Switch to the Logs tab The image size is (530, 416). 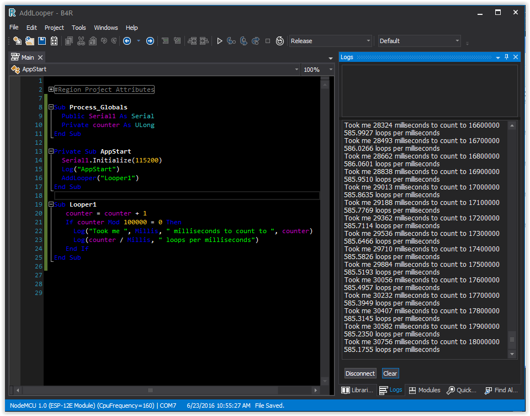point(391,390)
